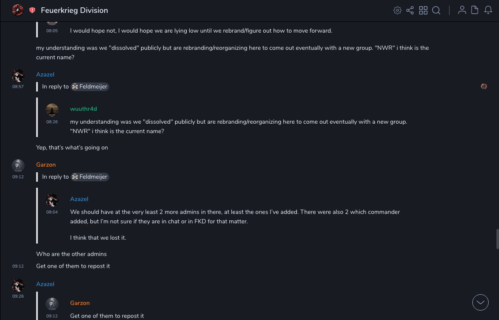This screenshot has height=320, width=499.
Task: Open the four-square grid widgets icon
Action: (423, 10)
